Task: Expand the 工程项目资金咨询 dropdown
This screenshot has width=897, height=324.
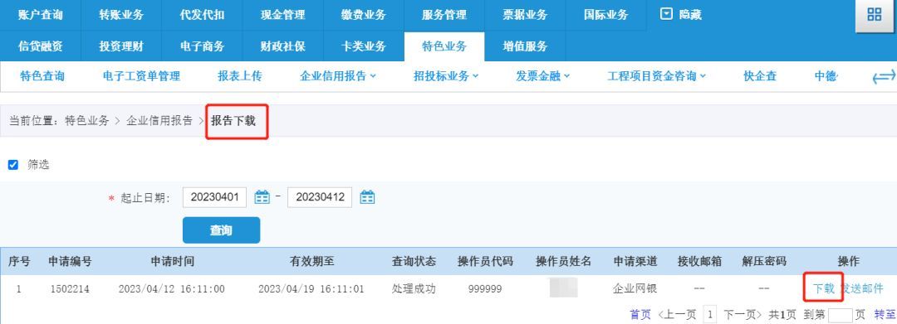Action: point(656,76)
